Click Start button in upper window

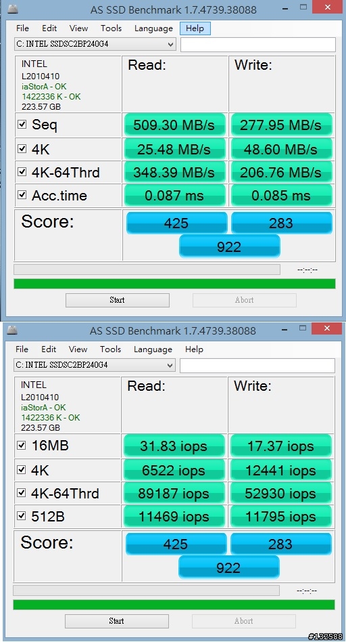click(117, 300)
